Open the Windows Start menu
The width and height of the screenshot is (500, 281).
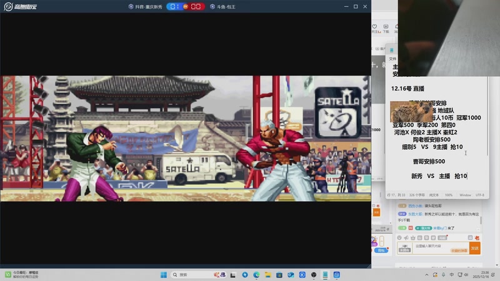point(164,275)
